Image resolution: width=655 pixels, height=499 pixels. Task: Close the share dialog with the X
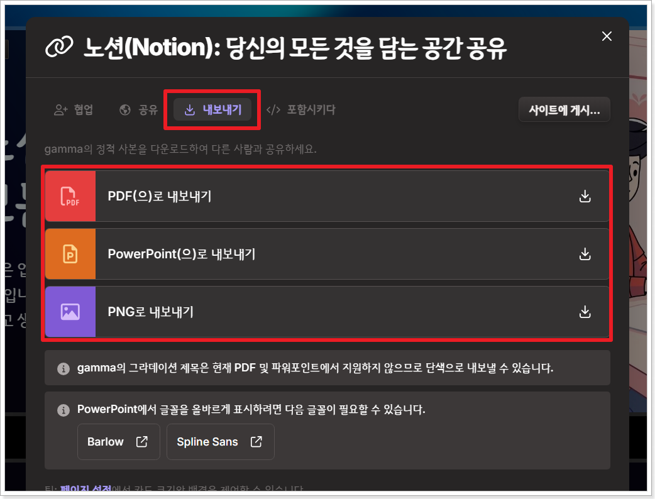pyautogui.click(x=607, y=36)
